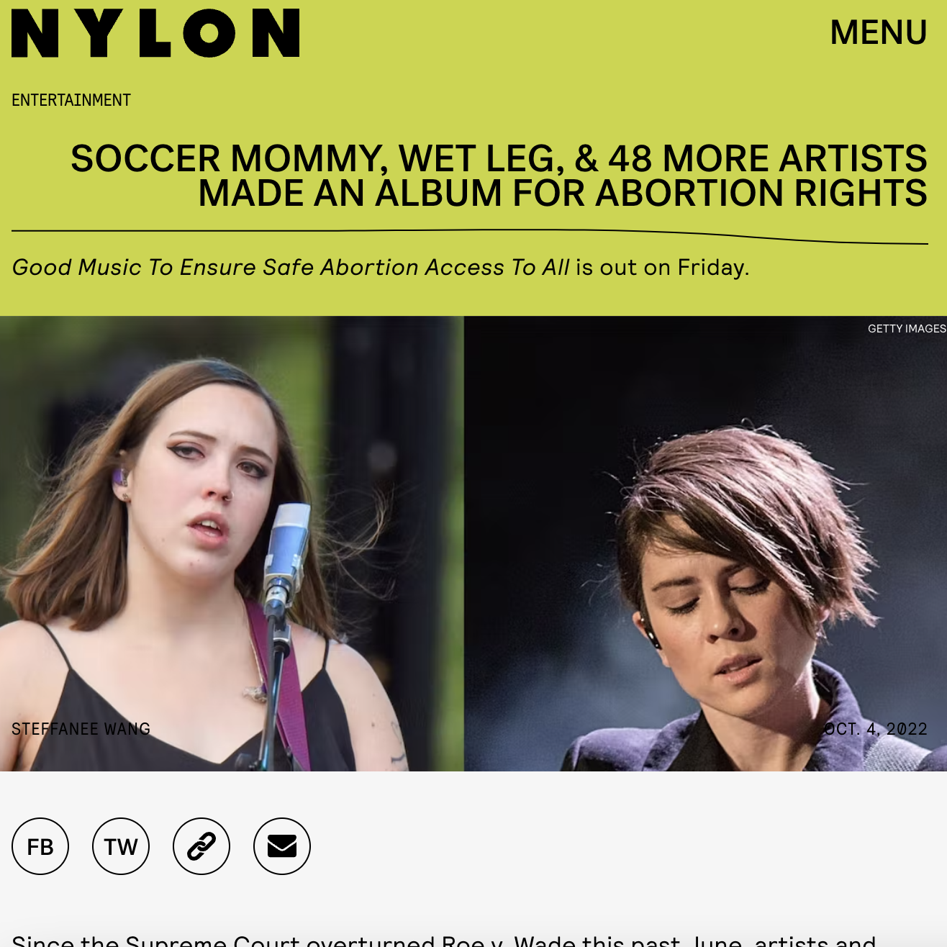This screenshot has height=947, width=947.
Task: Click the wavy divider line under the headline
Action: point(470,237)
